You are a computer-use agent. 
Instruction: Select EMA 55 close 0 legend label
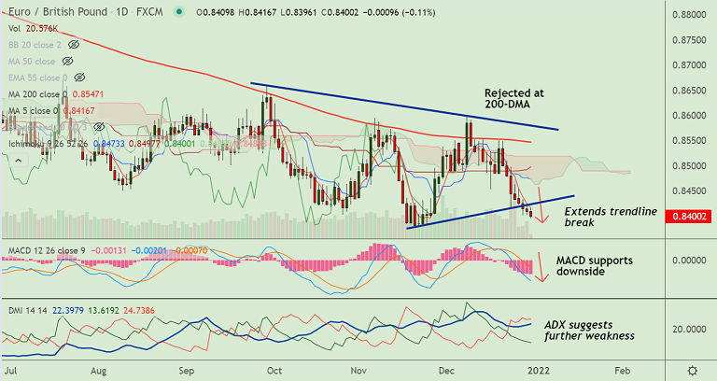[38, 78]
